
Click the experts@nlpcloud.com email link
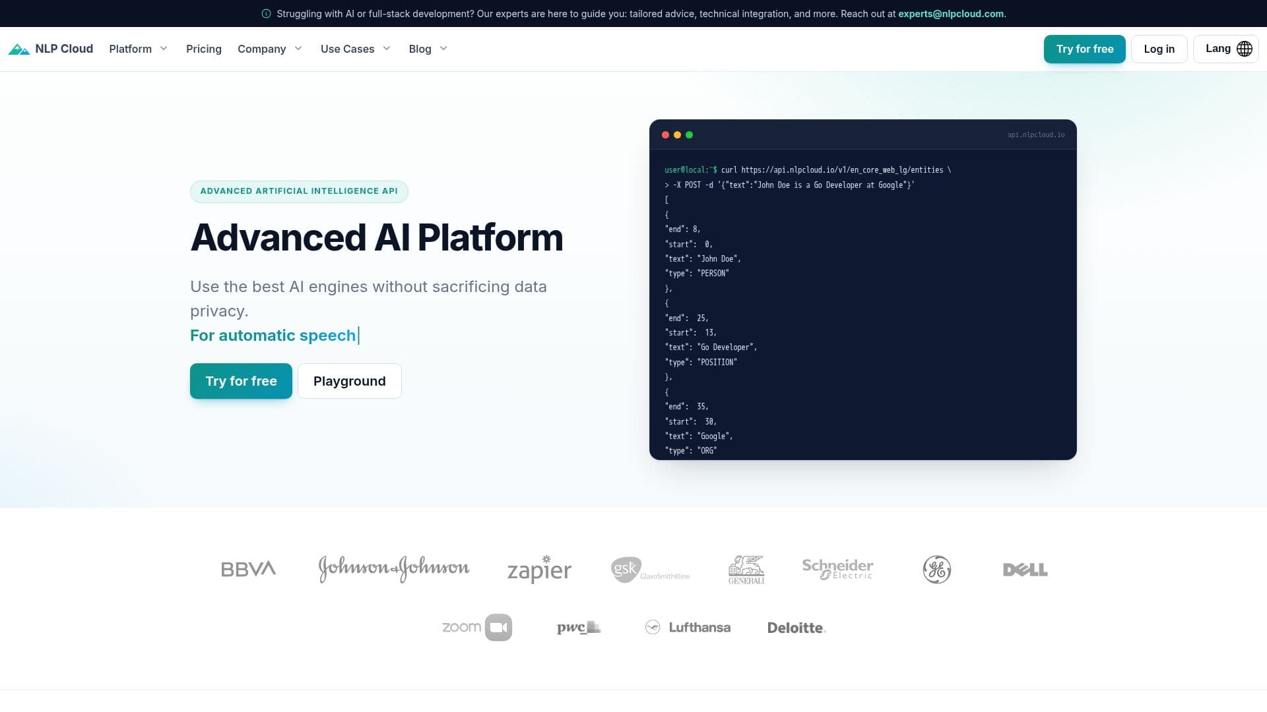951,14
